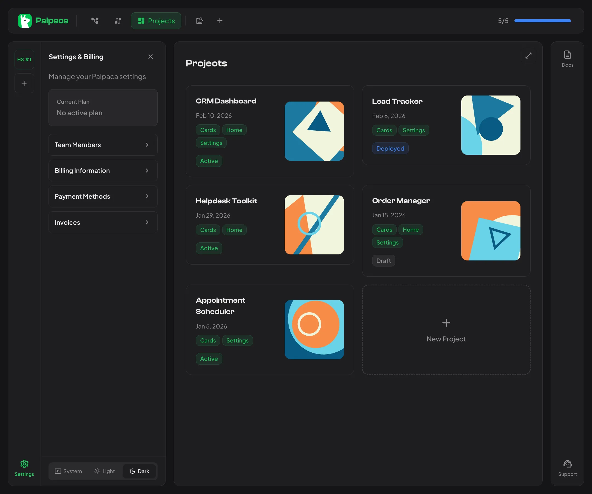Select the HS #1 workspace
This screenshot has height=494, width=592.
(x=24, y=59)
